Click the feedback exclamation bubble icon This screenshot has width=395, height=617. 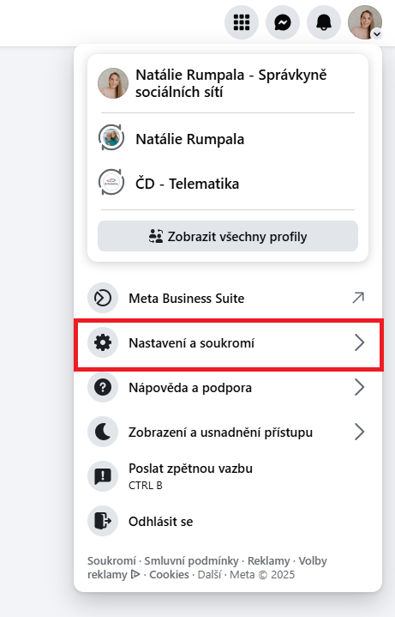click(103, 476)
